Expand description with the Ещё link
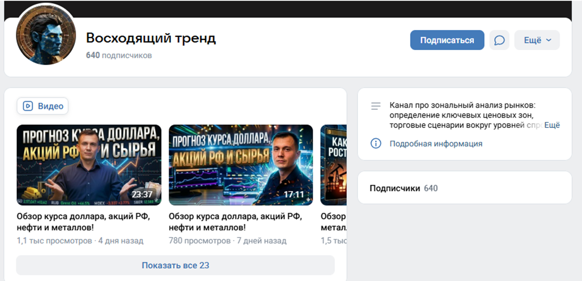The width and height of the screenshot is (582, 281). (x=552, y=125)
